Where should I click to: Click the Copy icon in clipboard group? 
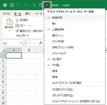(17, 26)
